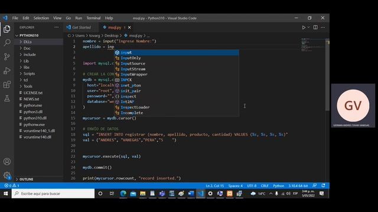Screen dimensions: 378x212
Task: Choose 'Incomplete' autocomplete suggestion
Action: (x=177, y=112)
